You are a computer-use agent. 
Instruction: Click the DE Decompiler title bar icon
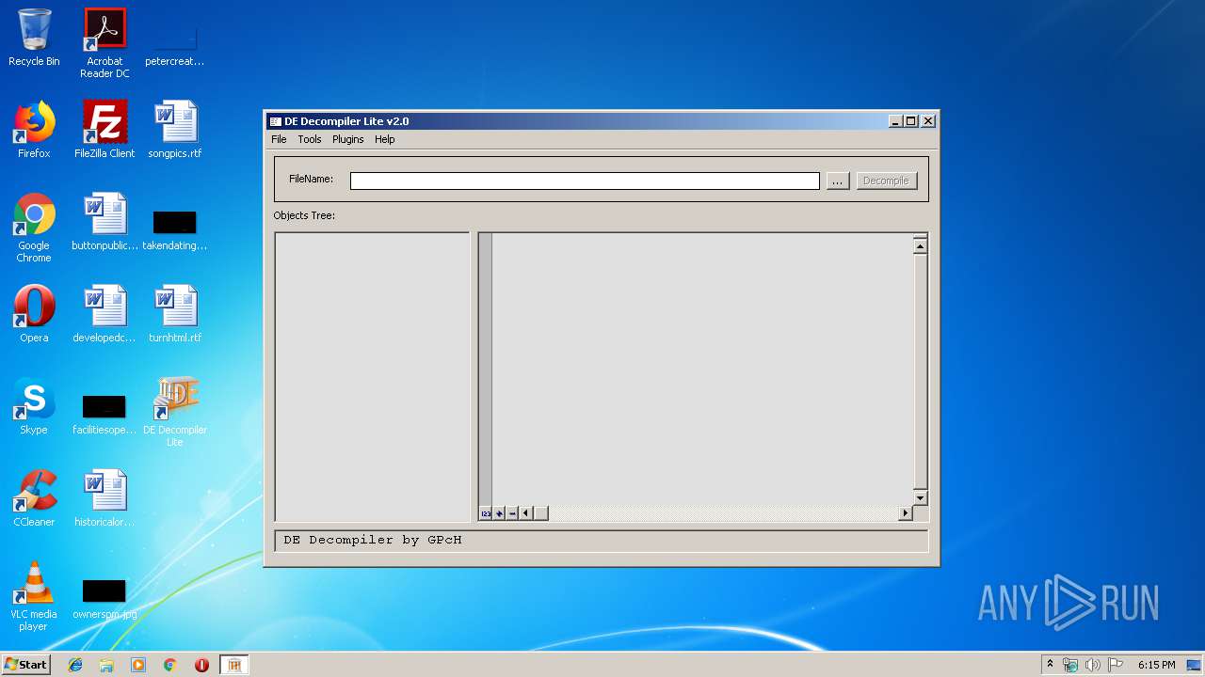coord(275,121)
